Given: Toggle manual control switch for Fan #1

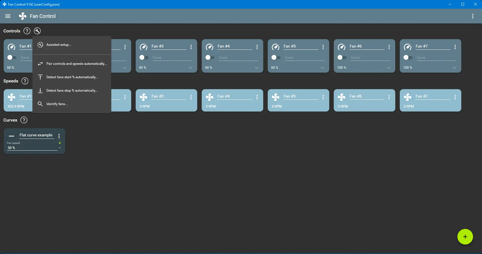Looking at the screenshot, I should 11,57.
